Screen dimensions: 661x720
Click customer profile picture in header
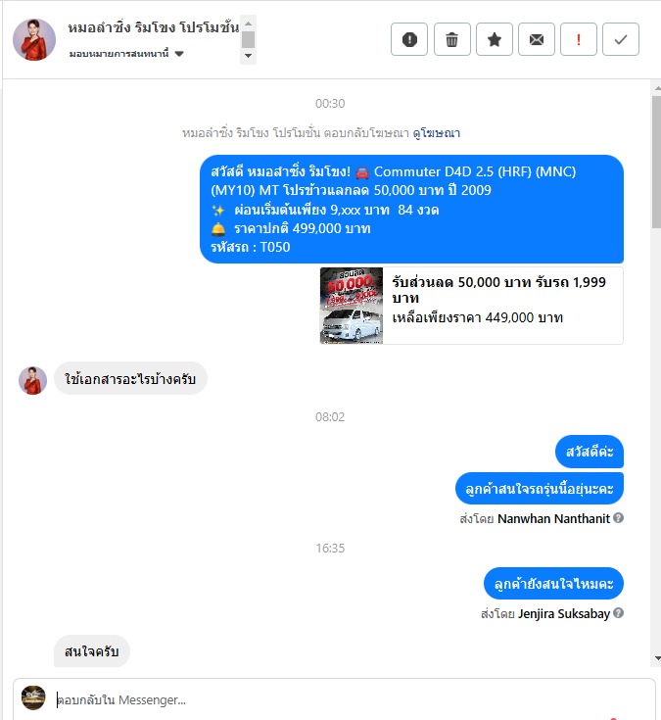coord(34,39)
